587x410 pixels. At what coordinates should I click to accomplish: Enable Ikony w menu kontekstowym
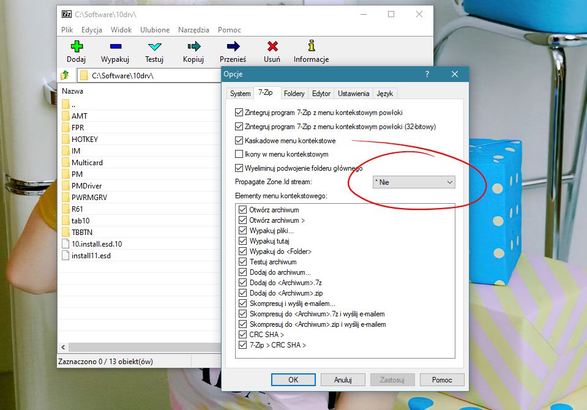(x=239, y=154)
